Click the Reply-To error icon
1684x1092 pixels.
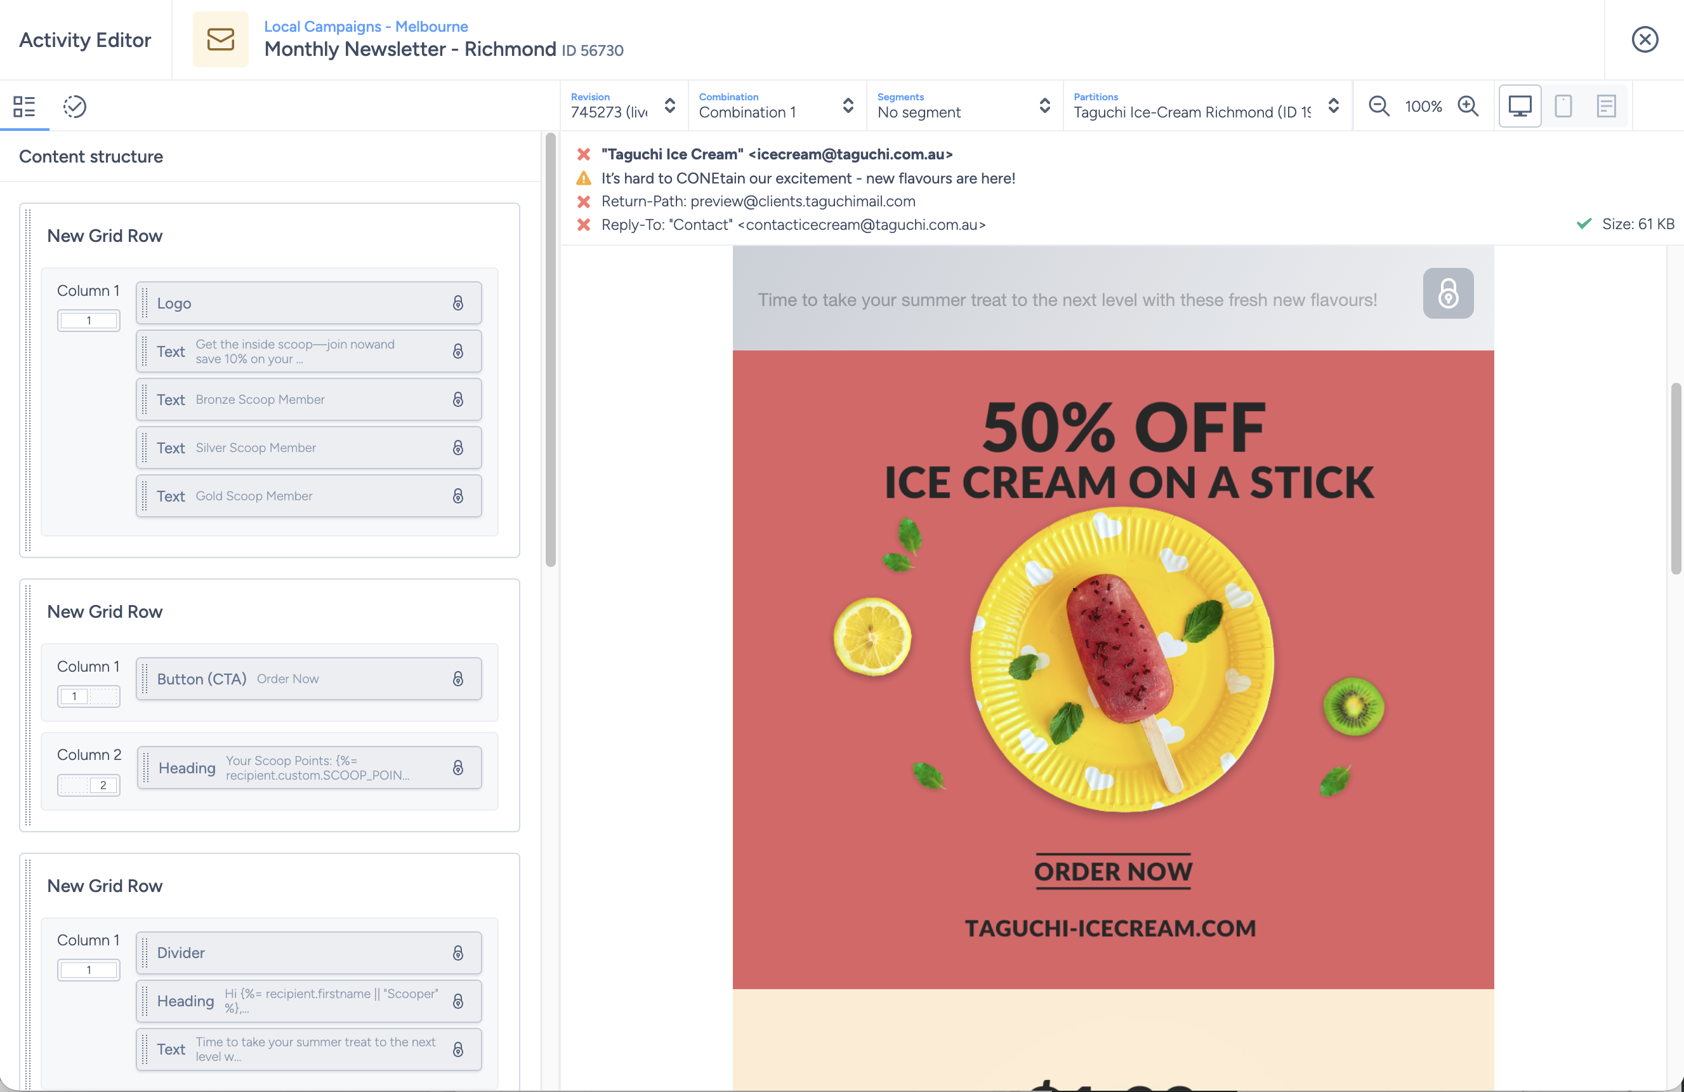(x=584, y=225)
